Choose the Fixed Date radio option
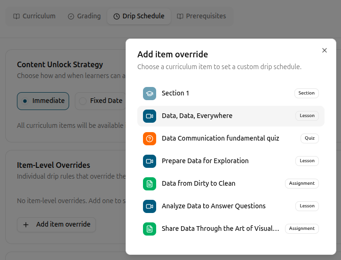 [x=101, y=101]
